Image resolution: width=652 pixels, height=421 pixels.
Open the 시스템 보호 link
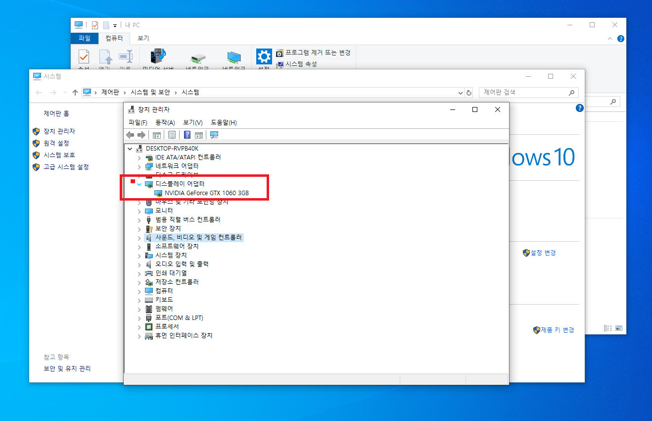(x=59, y=155)
